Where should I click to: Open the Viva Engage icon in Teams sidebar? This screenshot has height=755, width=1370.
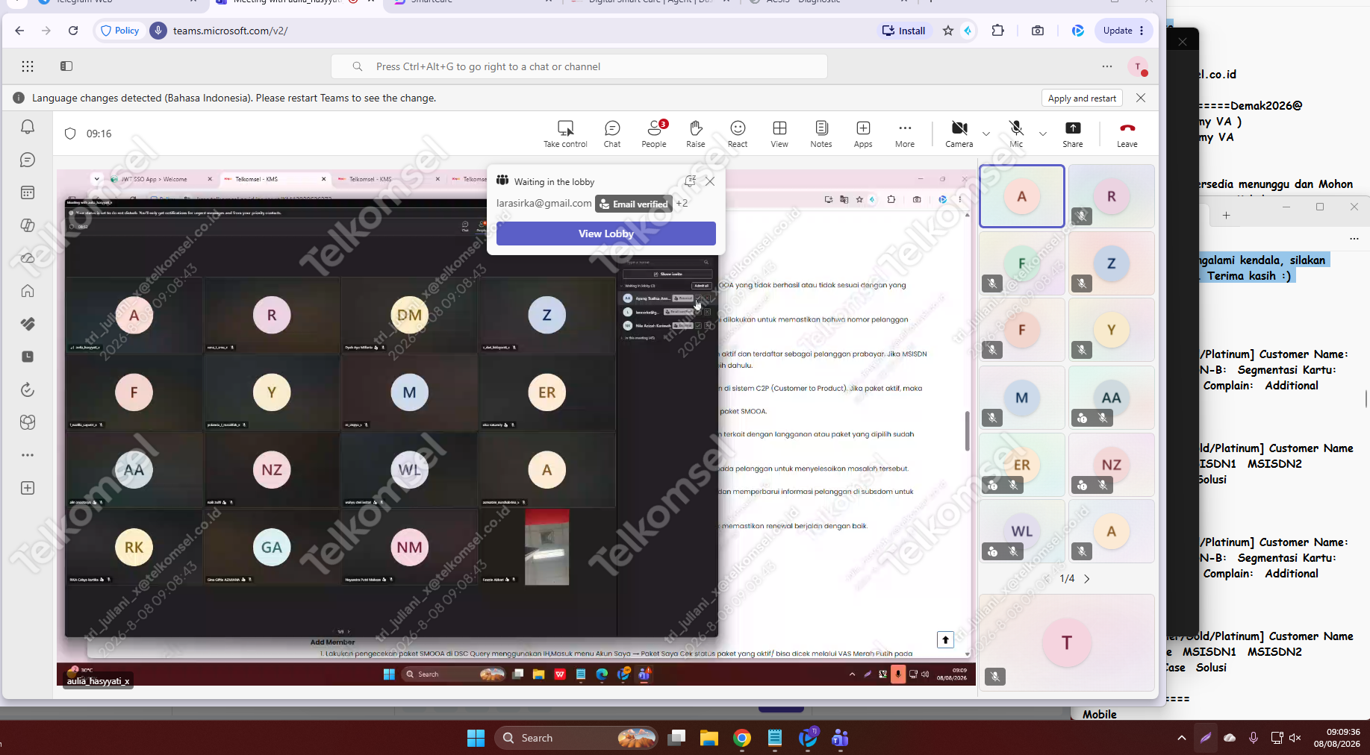pos(28,422)
